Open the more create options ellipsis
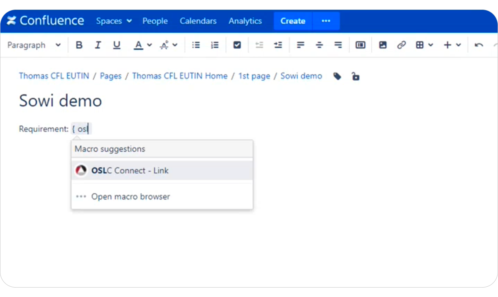Image resolution: width=498 pixels, height=297 pixels. [x=326, y=21]
